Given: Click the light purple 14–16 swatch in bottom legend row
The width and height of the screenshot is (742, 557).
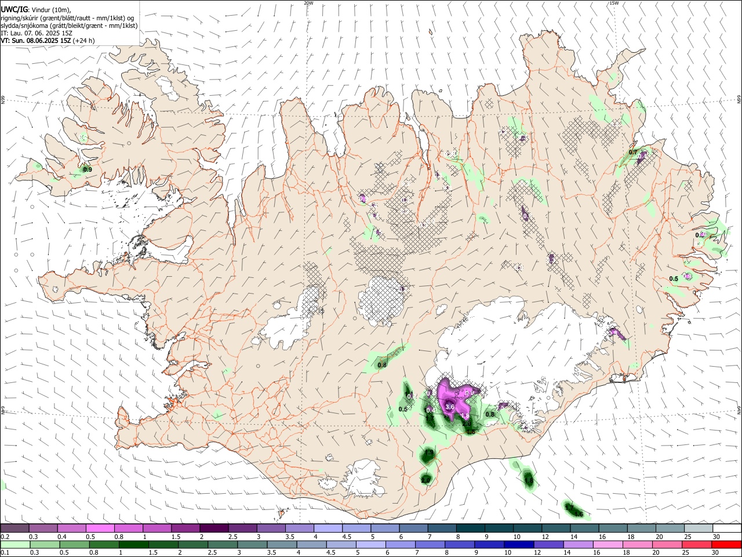Looking at the screenshot, I should 577,544.
